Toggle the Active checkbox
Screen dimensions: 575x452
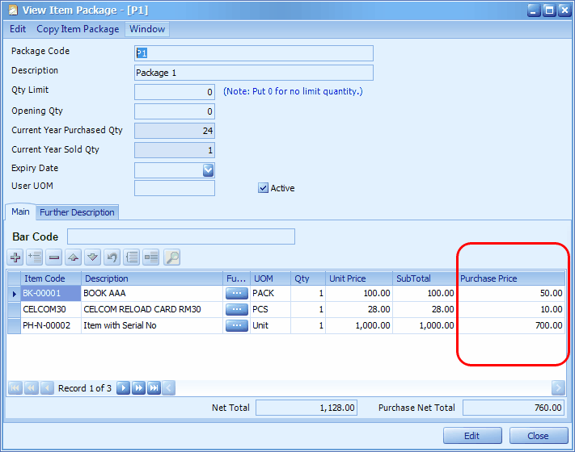click(x=263, y=188)
